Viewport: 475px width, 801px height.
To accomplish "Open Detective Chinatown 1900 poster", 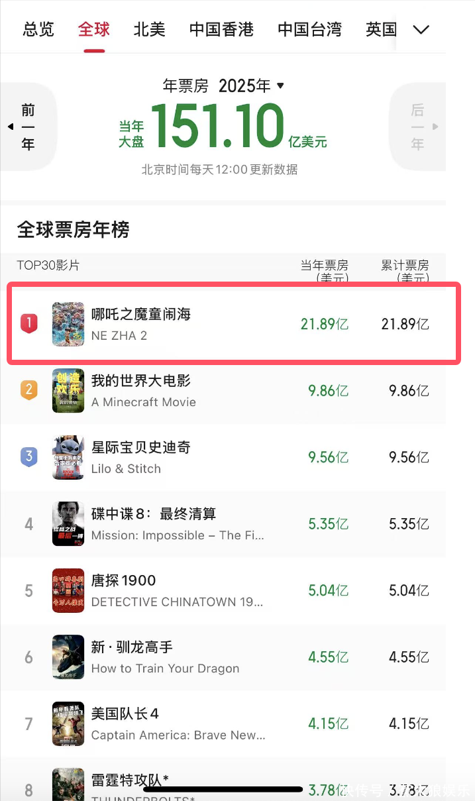I will (x=68, y=590).
